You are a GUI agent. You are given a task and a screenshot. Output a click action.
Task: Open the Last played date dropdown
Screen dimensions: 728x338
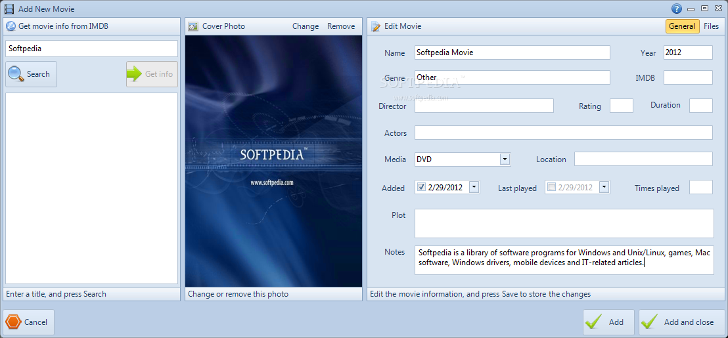point(604,187)
